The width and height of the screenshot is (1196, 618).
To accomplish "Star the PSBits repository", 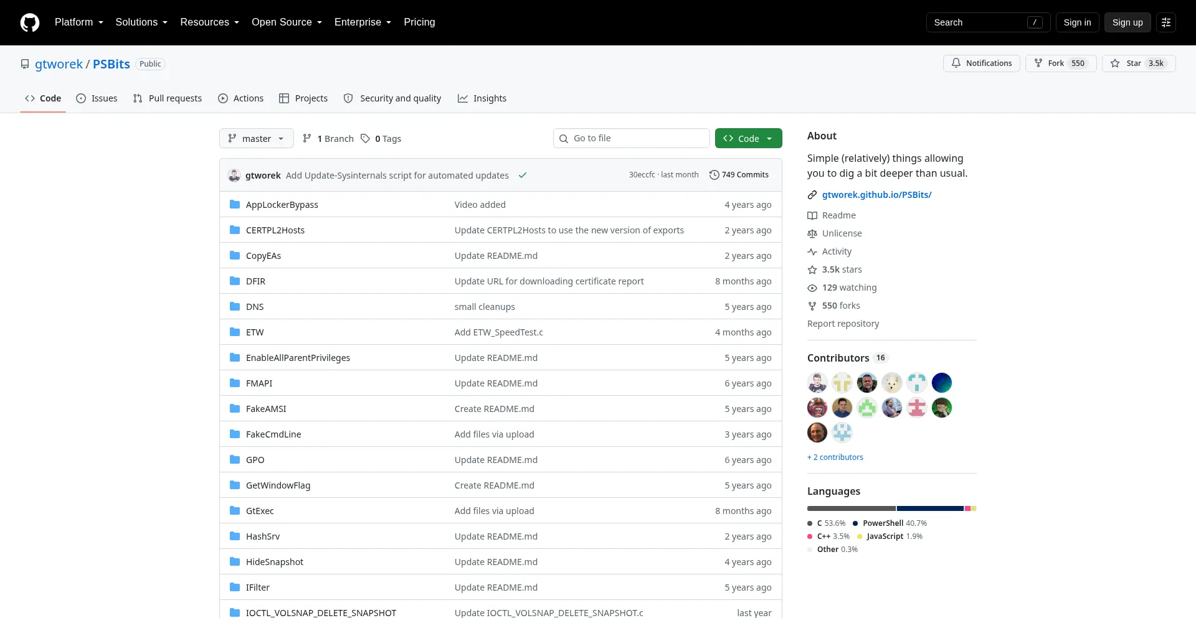I will tap(1139, 63).
